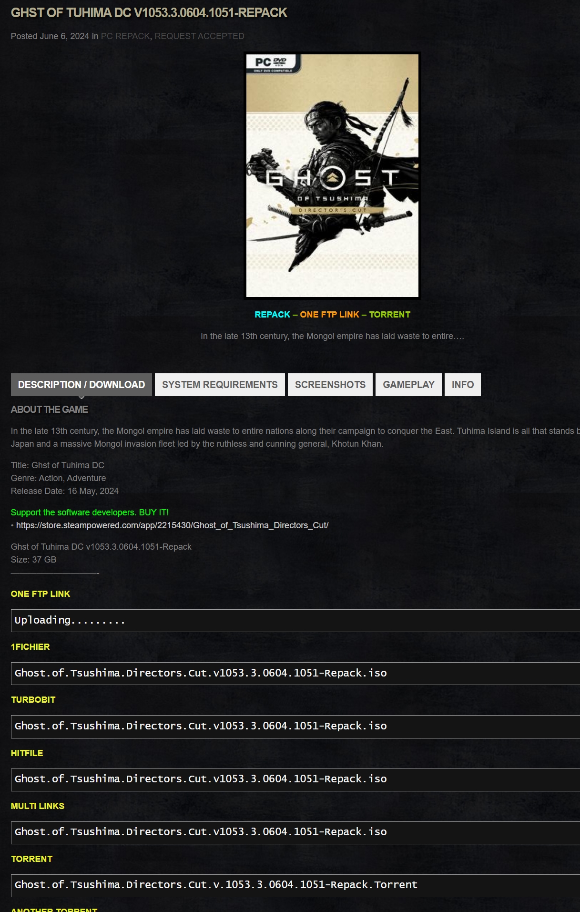The width and height of the screenshot is (580, 912).
Task: Click the MULTI LINKS iso download link
Action: pyautogui.click(x=201, y=832)
